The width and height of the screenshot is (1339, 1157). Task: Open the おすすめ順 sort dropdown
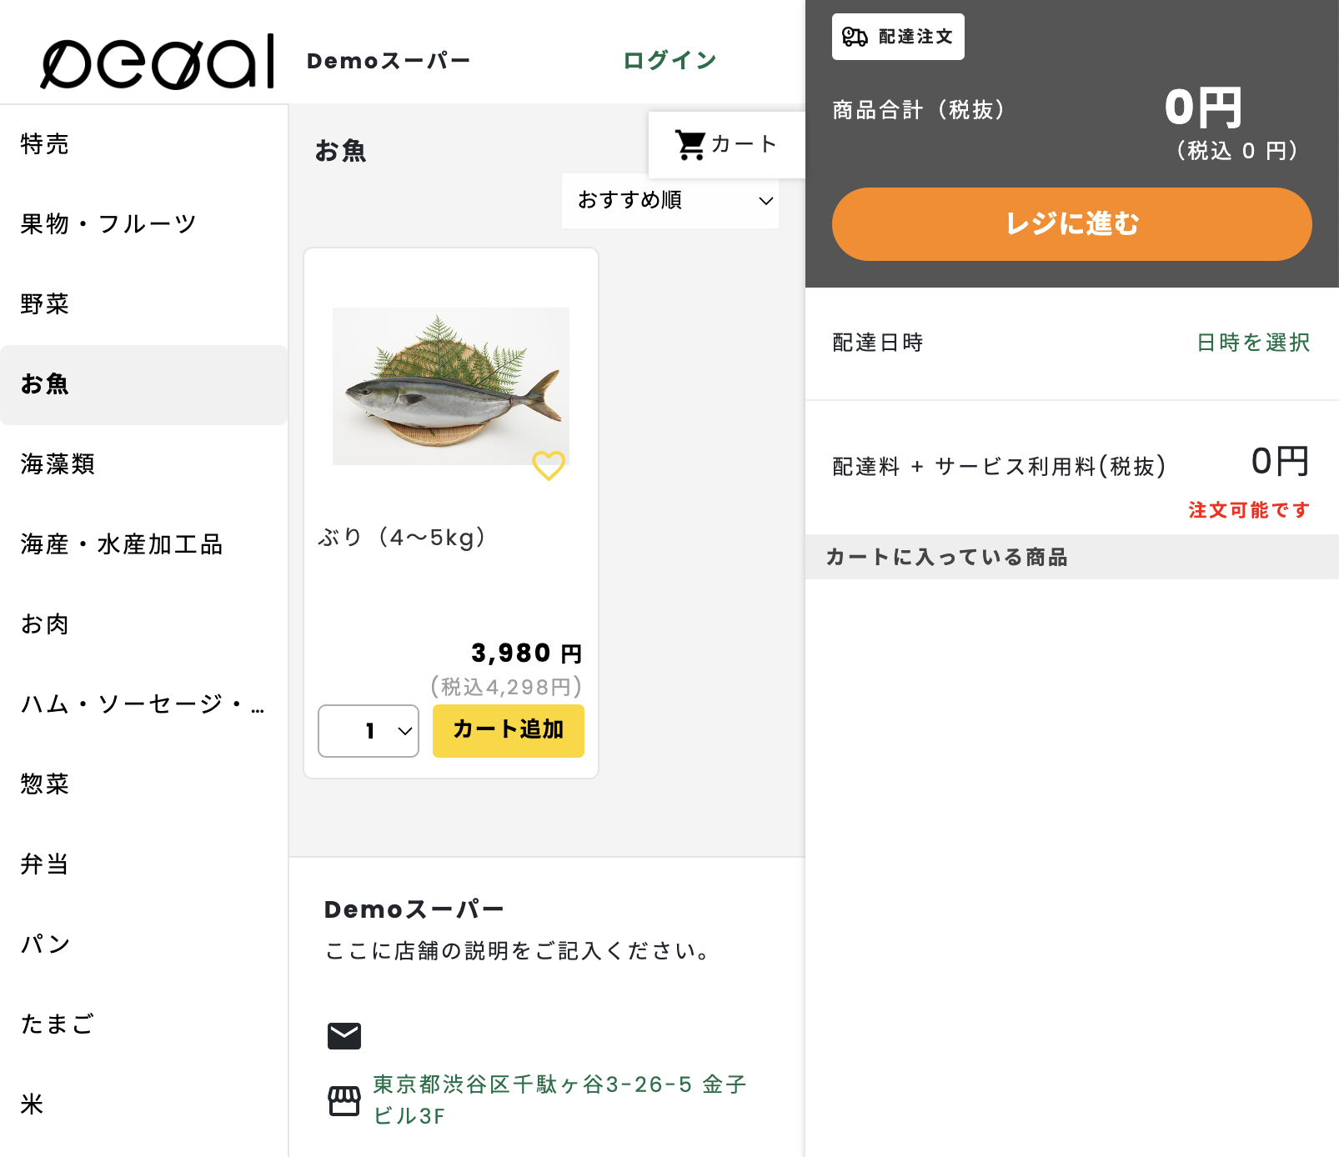669,200
